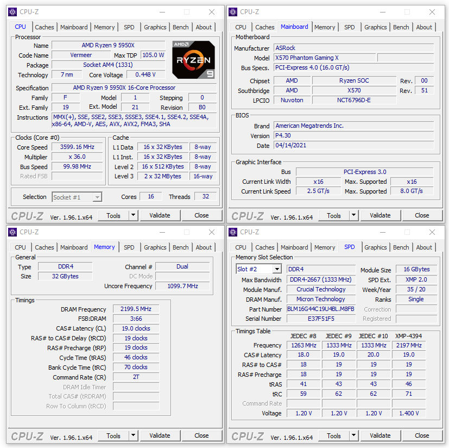Viewport: 449px width, 448px height.
Task: Click the Close button in the Memory window
Action: pyautogui.click(x=201, y=435)
